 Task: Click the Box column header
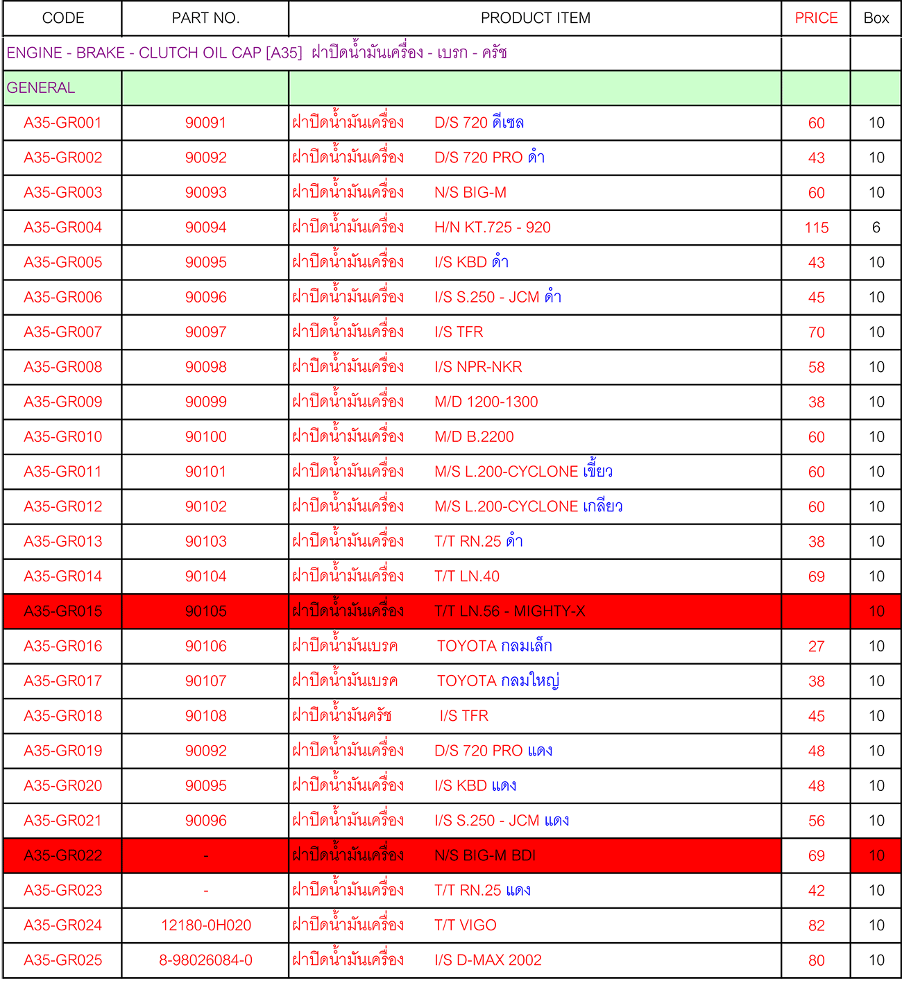[876, 18]
